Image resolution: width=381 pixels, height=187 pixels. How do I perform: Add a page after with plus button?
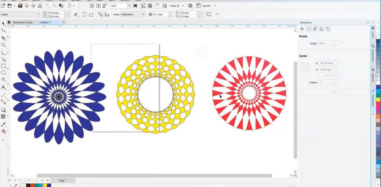(x=48, y=180)
